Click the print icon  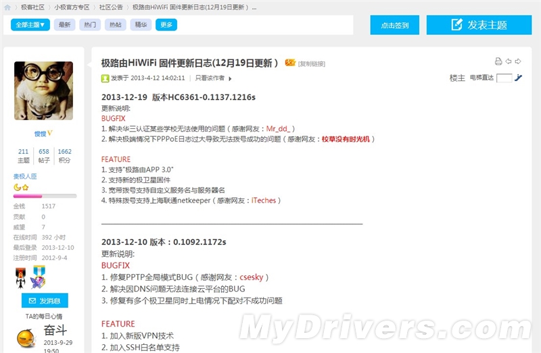tap(498, 61)
